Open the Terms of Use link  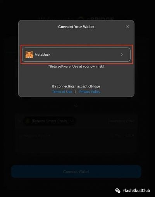(62, 92)
